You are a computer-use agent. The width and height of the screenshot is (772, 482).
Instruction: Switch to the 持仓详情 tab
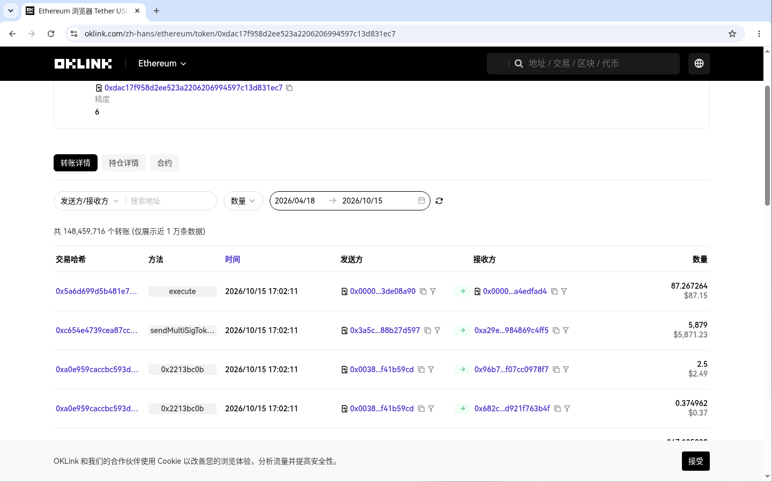(124, 163)
